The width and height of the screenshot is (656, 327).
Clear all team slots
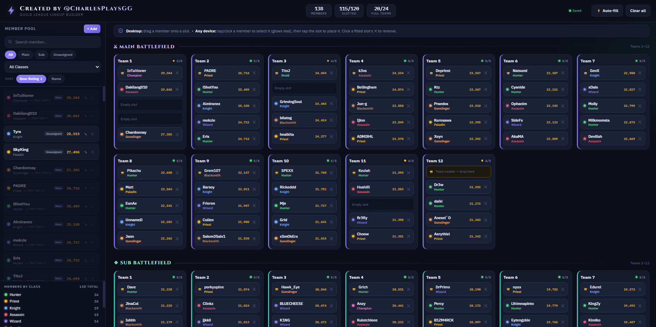[x=638, y=11]
